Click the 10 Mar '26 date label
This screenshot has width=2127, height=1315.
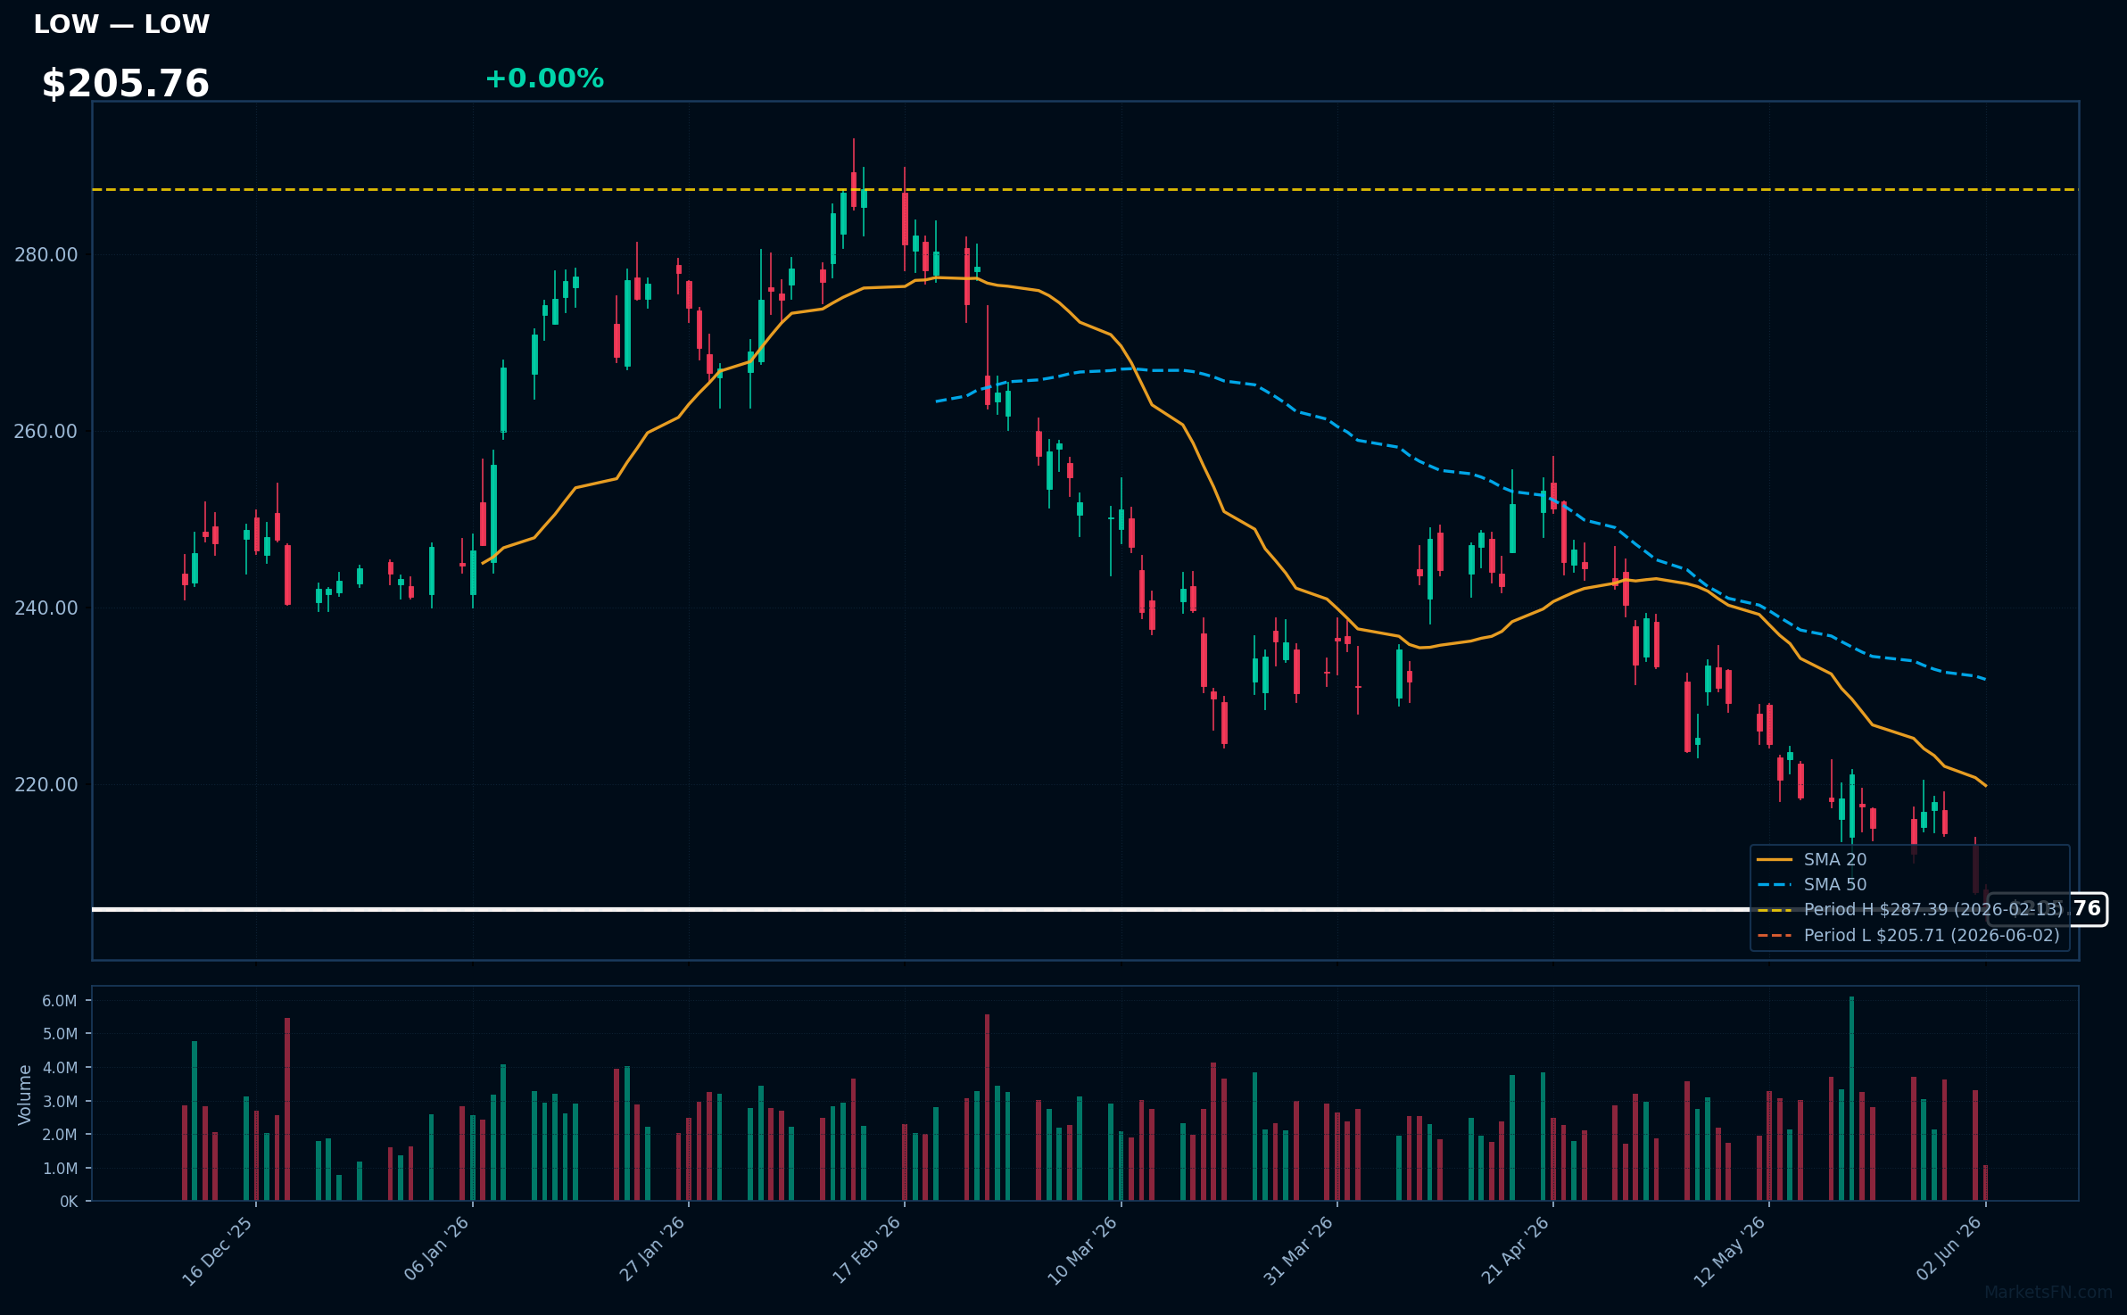tap(1082, 1251)
